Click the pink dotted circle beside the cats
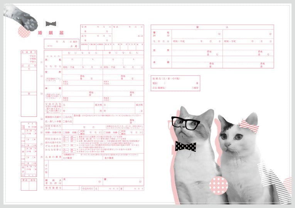 coord(218,185)
